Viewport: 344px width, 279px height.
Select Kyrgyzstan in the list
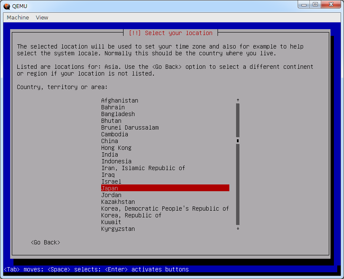coord(118,229)
